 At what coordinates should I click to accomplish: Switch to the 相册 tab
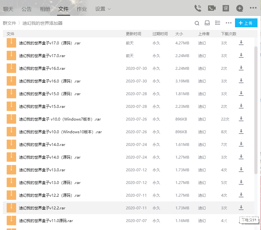coord(45,9)
